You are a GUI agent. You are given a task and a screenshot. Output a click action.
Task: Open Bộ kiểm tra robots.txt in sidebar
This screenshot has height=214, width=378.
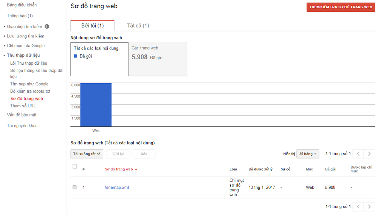30,91
